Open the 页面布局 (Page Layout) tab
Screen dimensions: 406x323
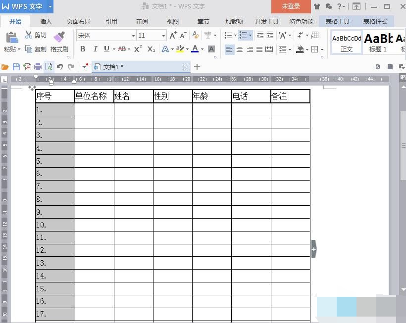[79, 22]
